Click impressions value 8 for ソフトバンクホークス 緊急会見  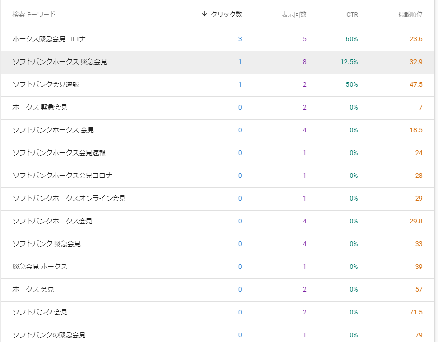coord(305,62)
